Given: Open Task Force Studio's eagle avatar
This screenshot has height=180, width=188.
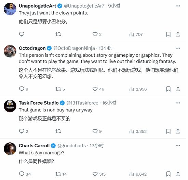Looking at the screenshot, I should (10, 106).
